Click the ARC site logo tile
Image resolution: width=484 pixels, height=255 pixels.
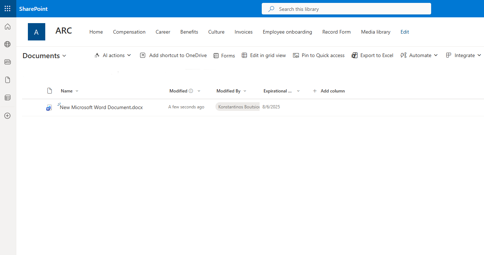click(37, 32)
